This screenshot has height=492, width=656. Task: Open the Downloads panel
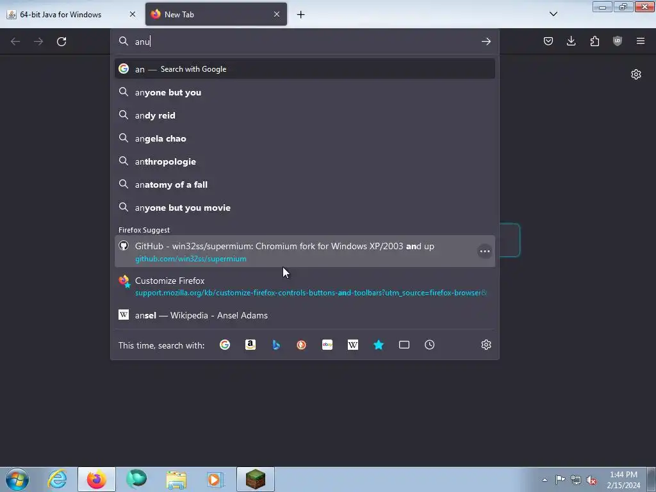click(x=571, y=41)
